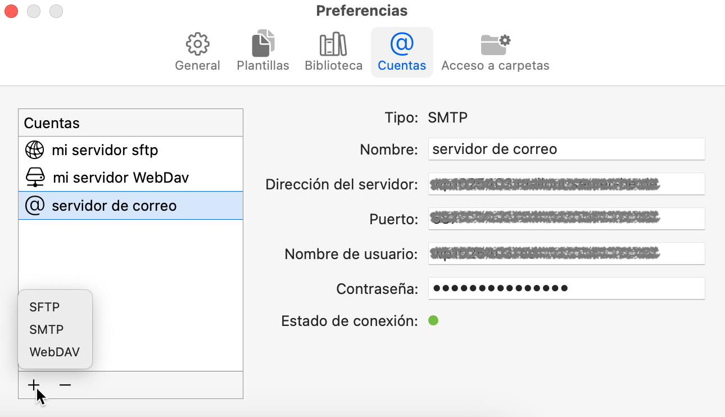Click the Puerto input box

[x=565, y=219]
